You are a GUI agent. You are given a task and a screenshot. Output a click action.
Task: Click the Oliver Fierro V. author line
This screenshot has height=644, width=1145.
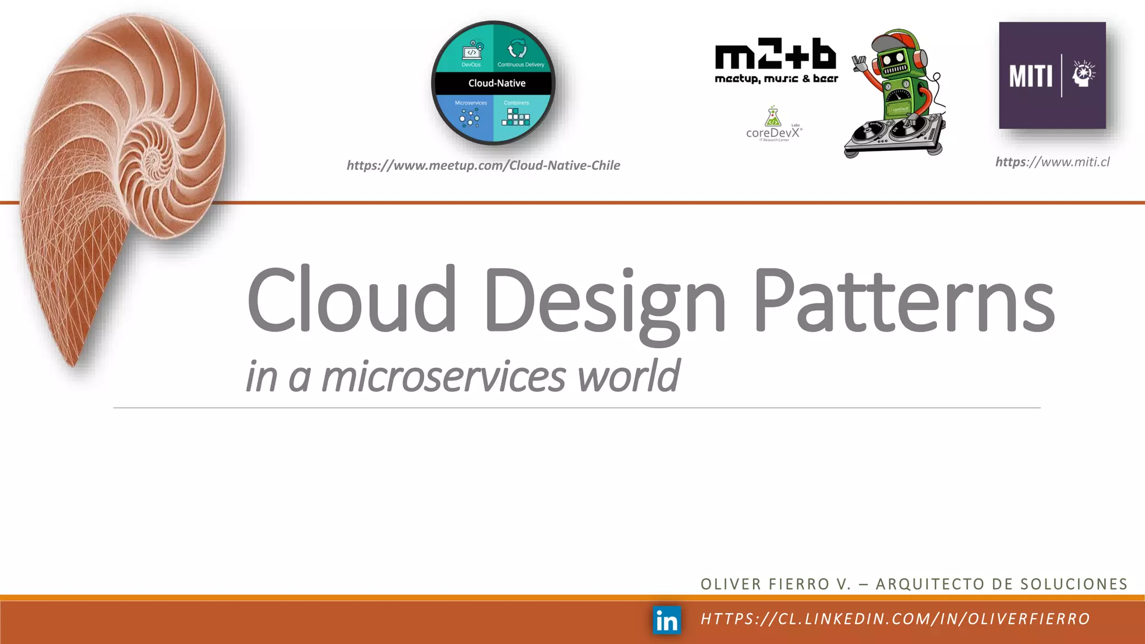click(914, 584)
